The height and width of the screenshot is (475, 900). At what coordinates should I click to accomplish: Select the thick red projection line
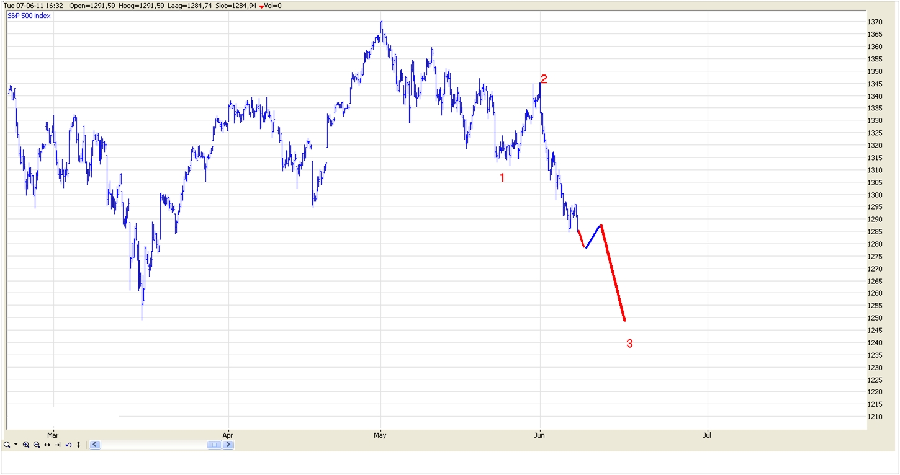click(x=613, y=273)
